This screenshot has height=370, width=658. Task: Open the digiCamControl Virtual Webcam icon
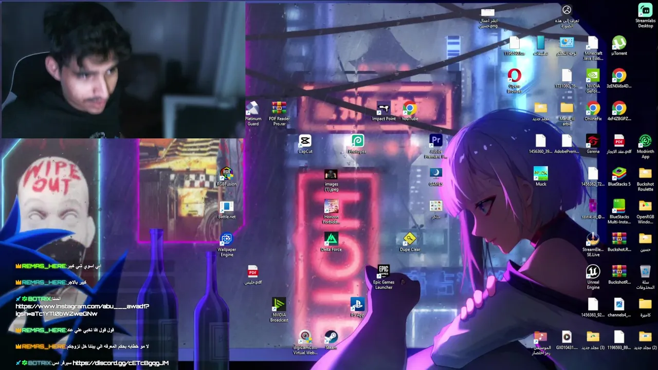[x=305, y=342]
